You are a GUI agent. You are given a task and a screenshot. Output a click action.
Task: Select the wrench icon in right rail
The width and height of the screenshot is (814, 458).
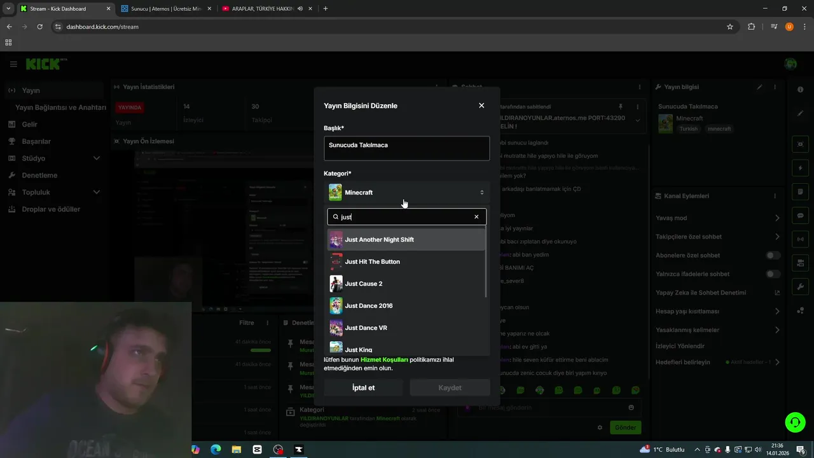pyautogui.click(x=801, y=287)
